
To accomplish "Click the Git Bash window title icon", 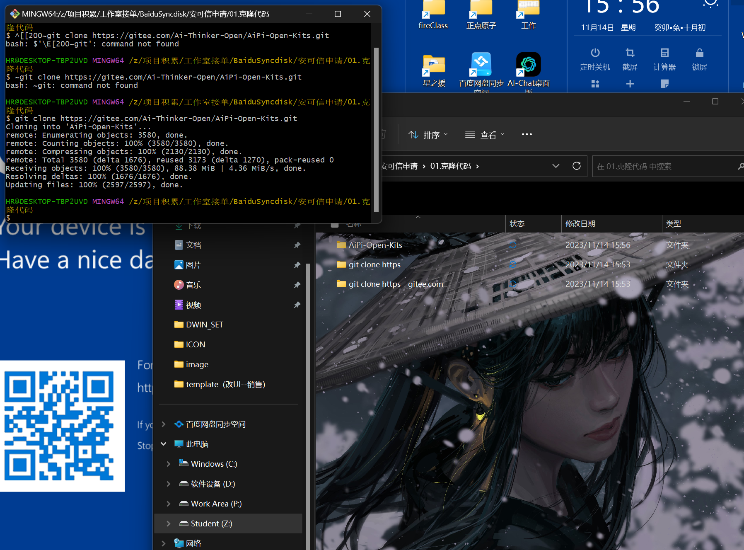I will (x=15, y=14).
